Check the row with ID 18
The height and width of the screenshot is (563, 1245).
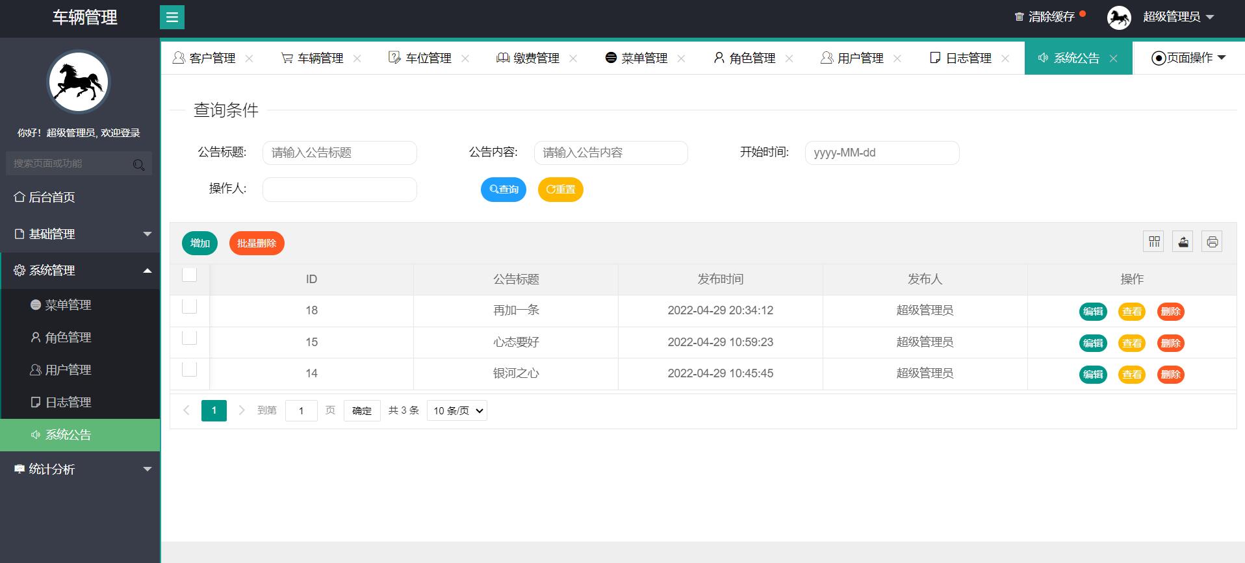click(x=189, y=306)
